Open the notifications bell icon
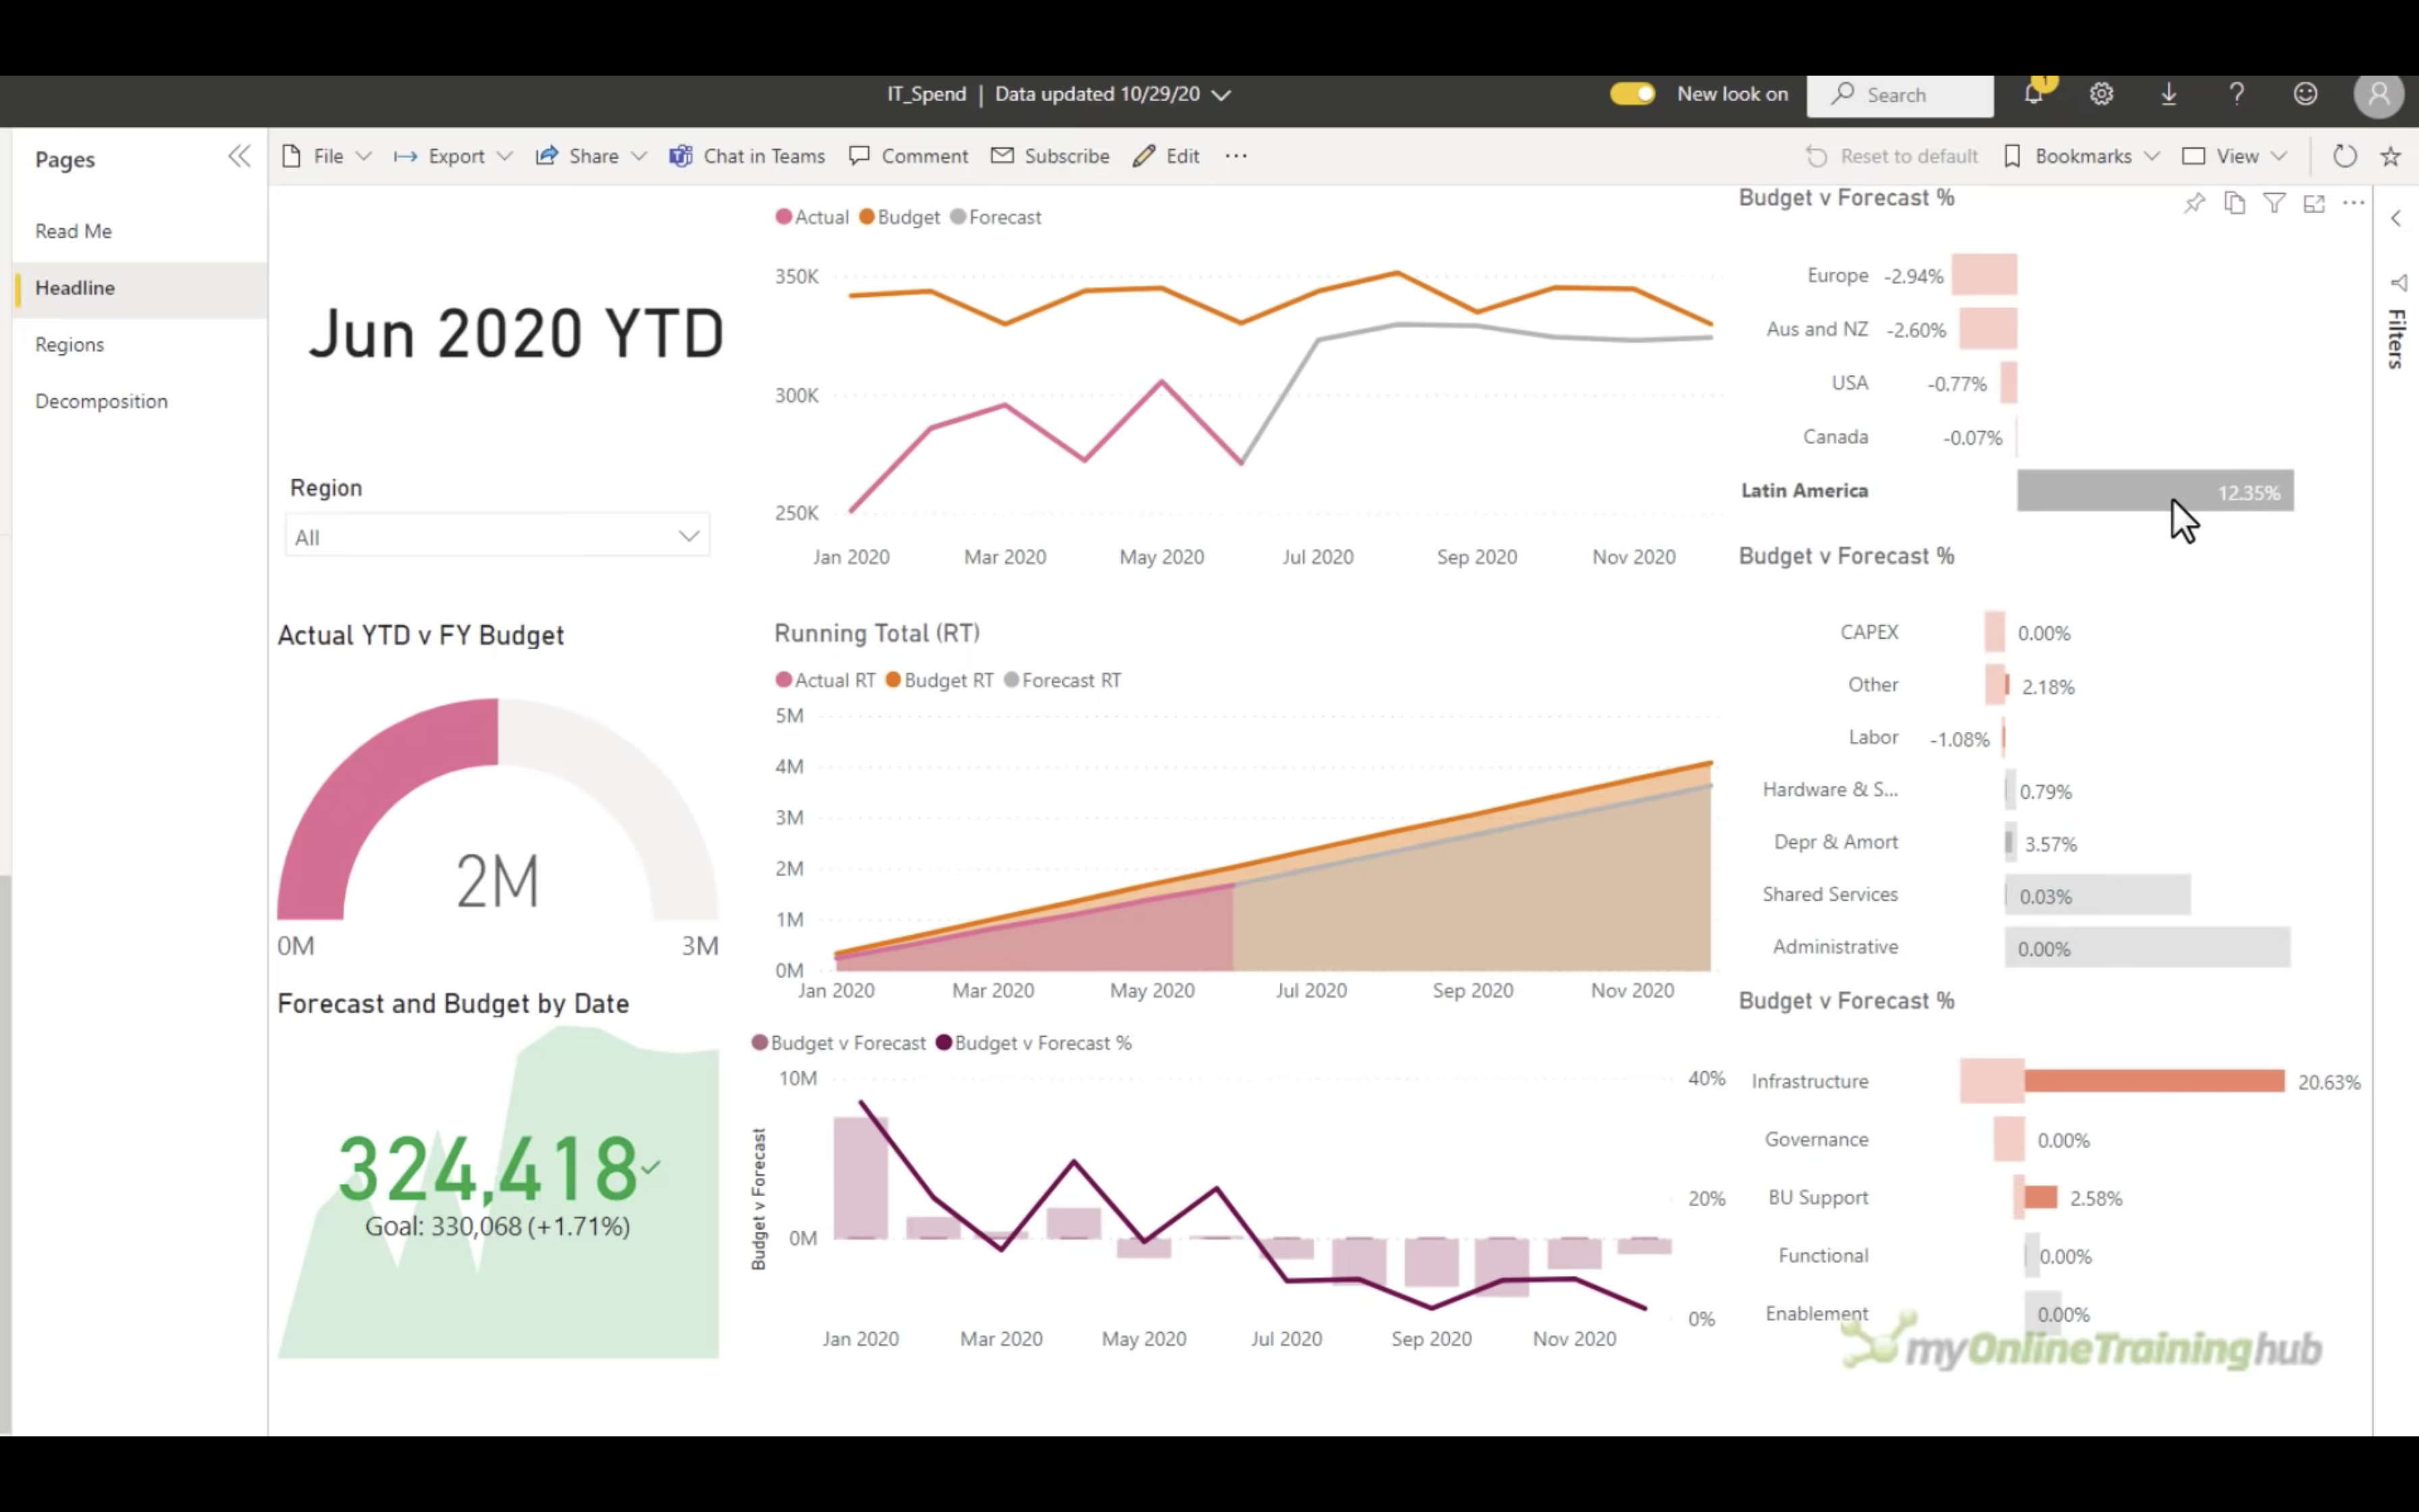 coord(2033,94)
